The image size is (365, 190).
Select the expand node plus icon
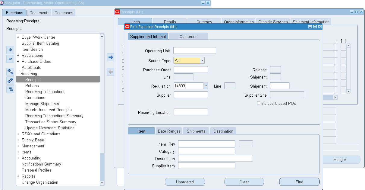click(x=10, y=50)
